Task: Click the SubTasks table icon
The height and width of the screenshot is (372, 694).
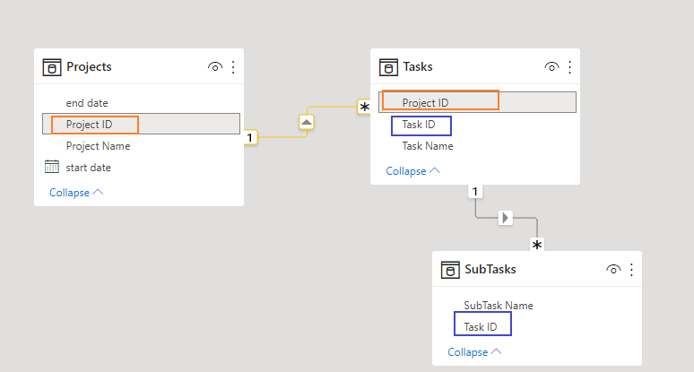Action: [450, 270]
